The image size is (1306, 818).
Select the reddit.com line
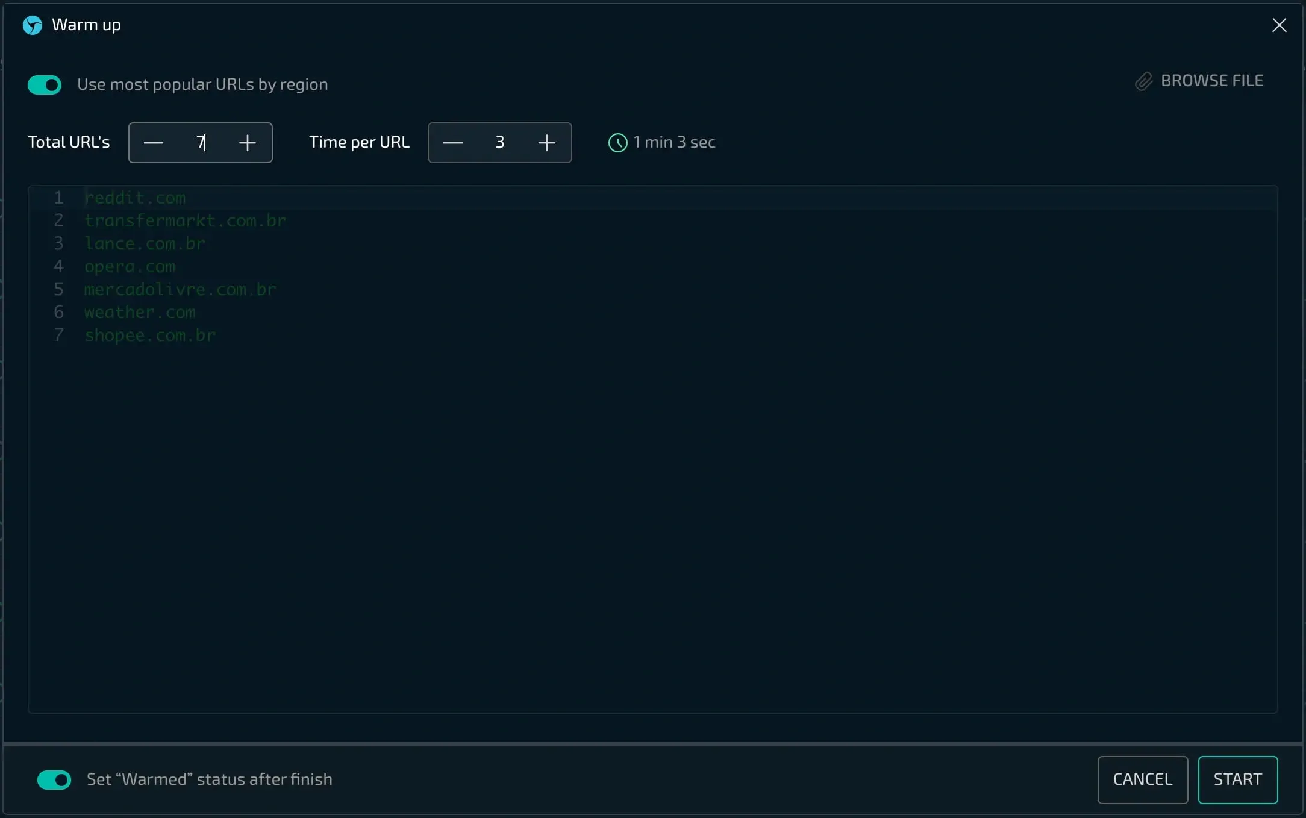pos(135,198)
